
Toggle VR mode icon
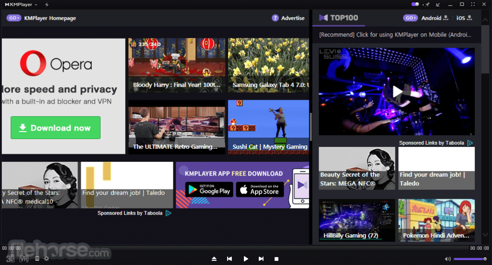click(24, 259)
